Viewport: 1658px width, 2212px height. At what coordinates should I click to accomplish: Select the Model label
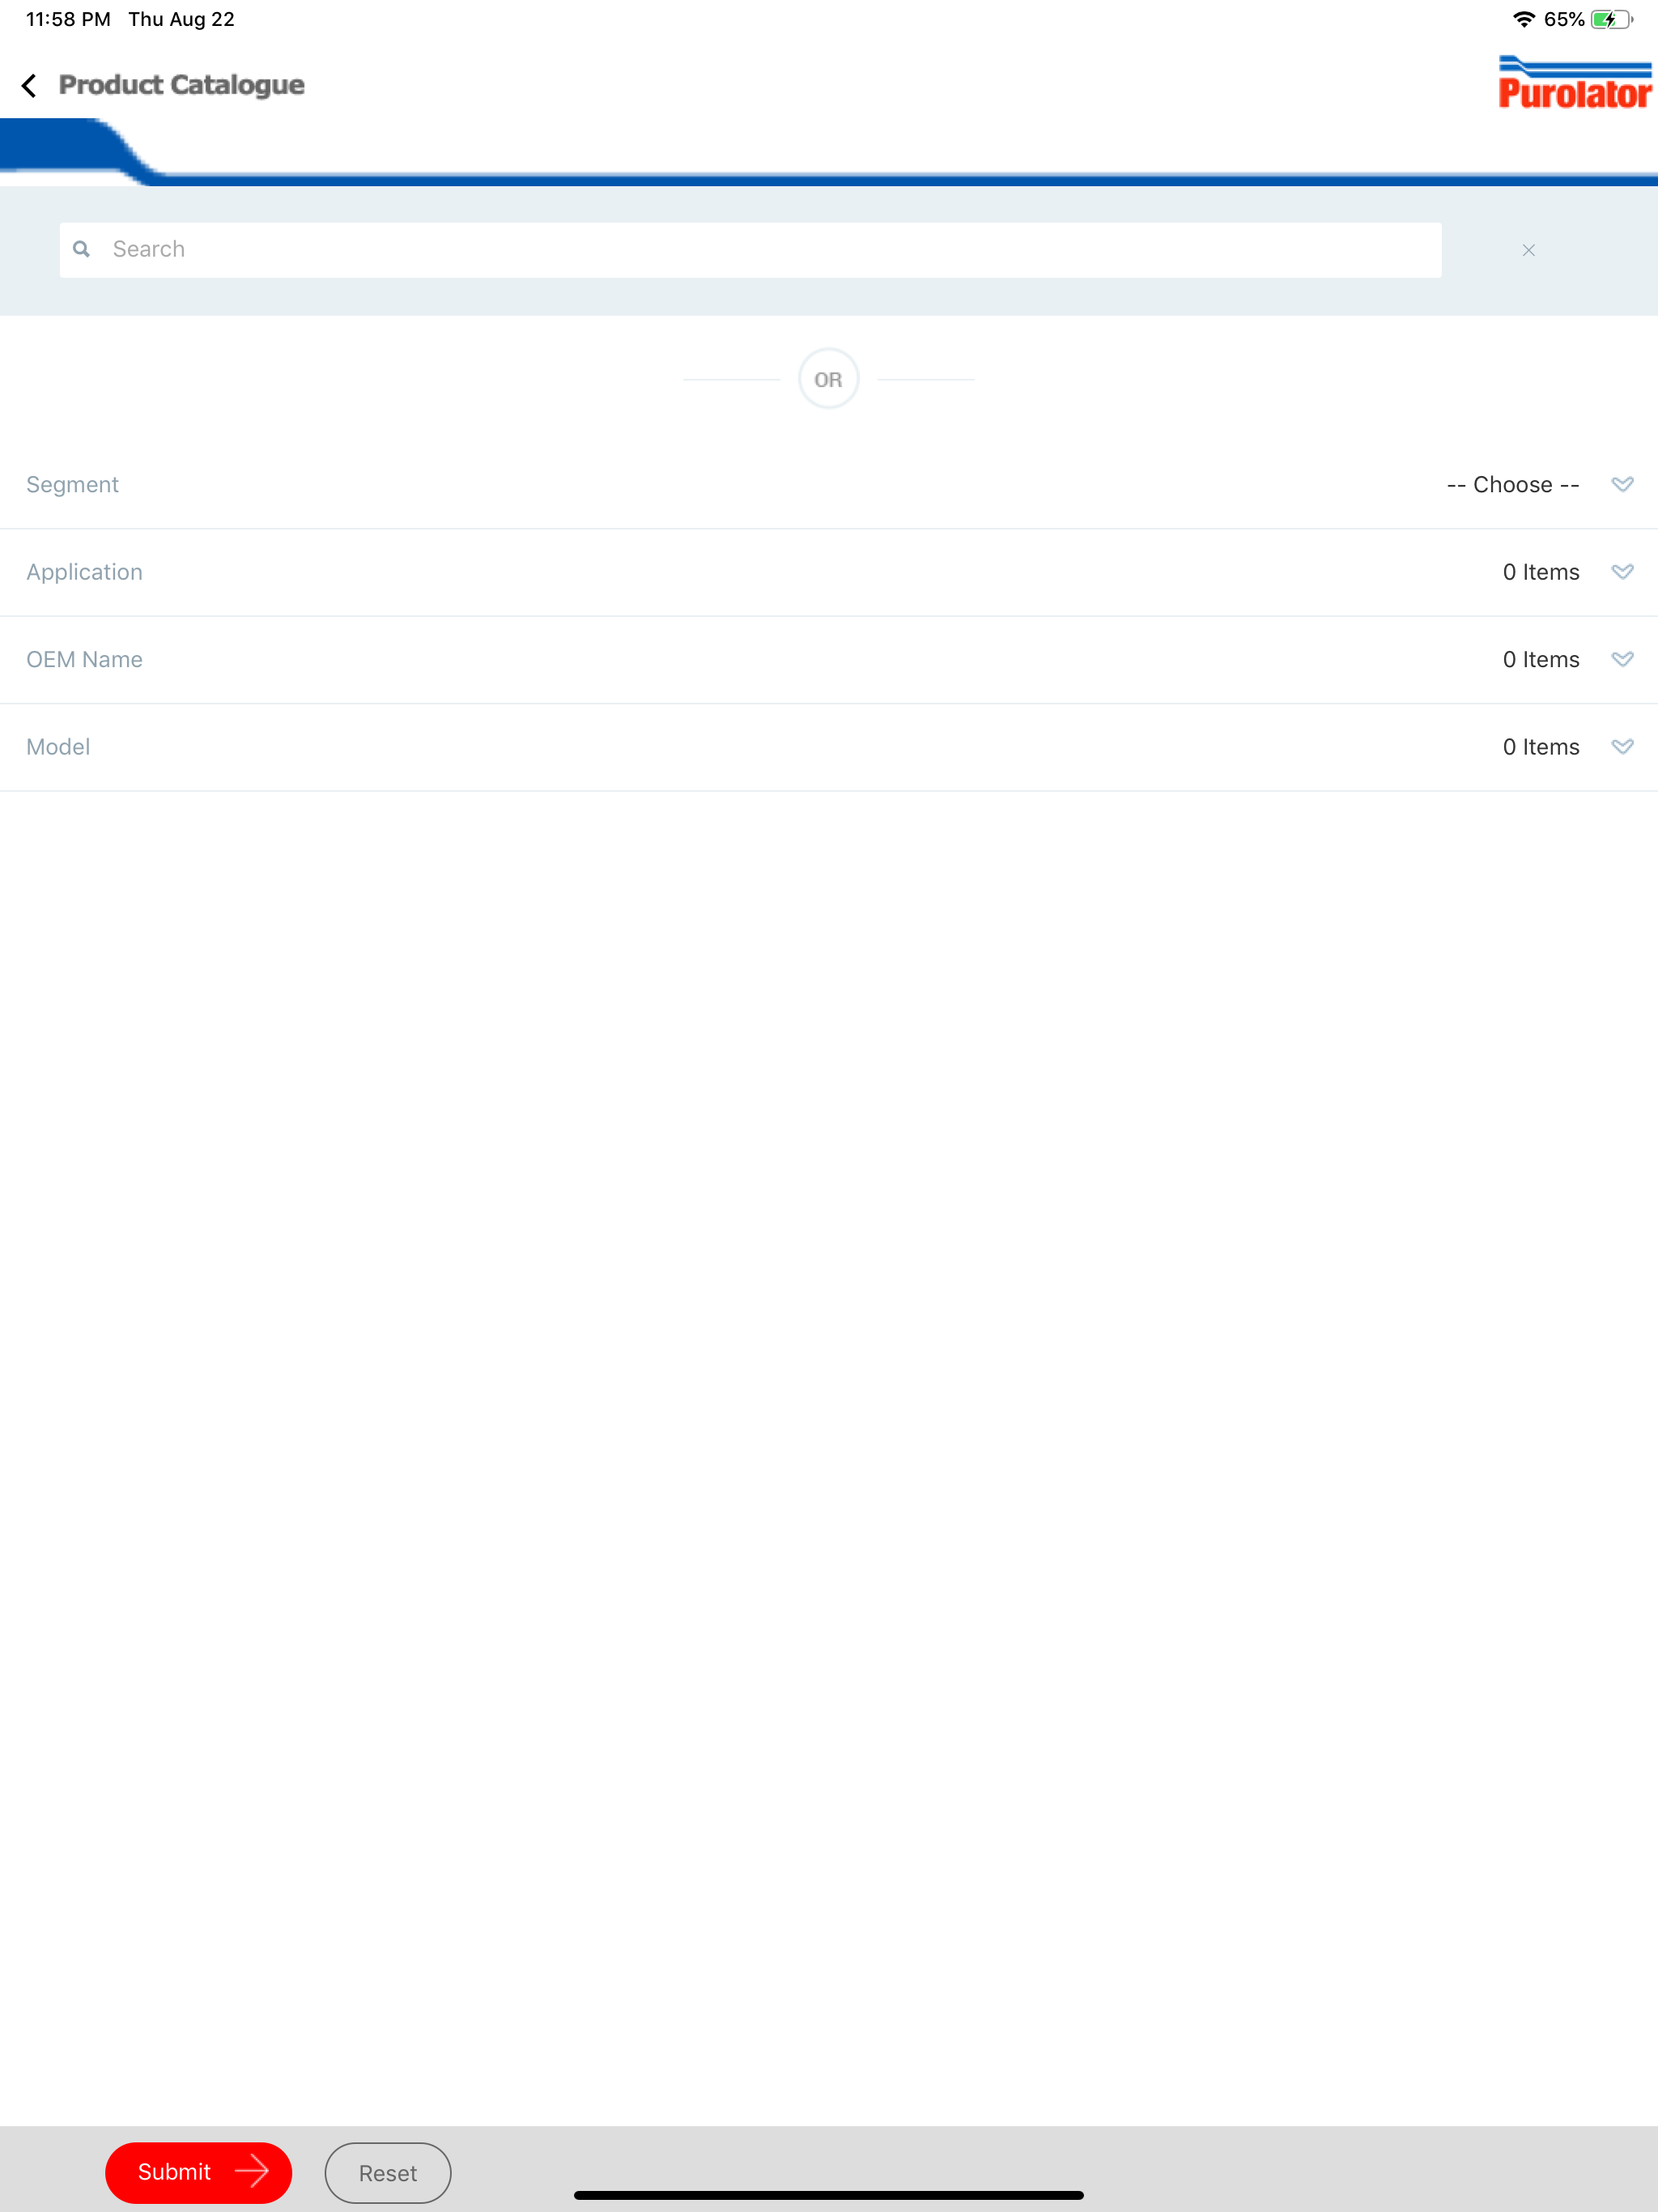[58, 747]
